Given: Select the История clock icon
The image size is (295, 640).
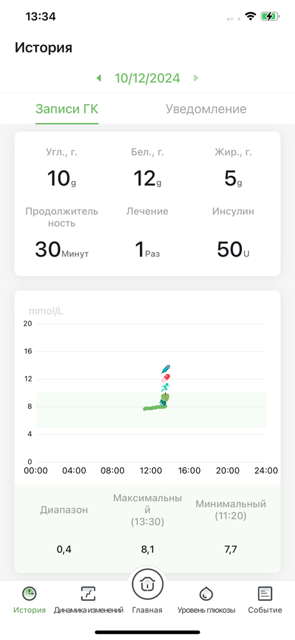Looking at the screenshot, I should [x=29, y=594].
